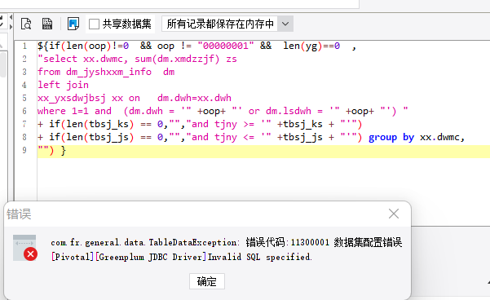The image size is (490, 300).
Task: Close the 错误 dialog with X
Action: click(x=394, y=214)
